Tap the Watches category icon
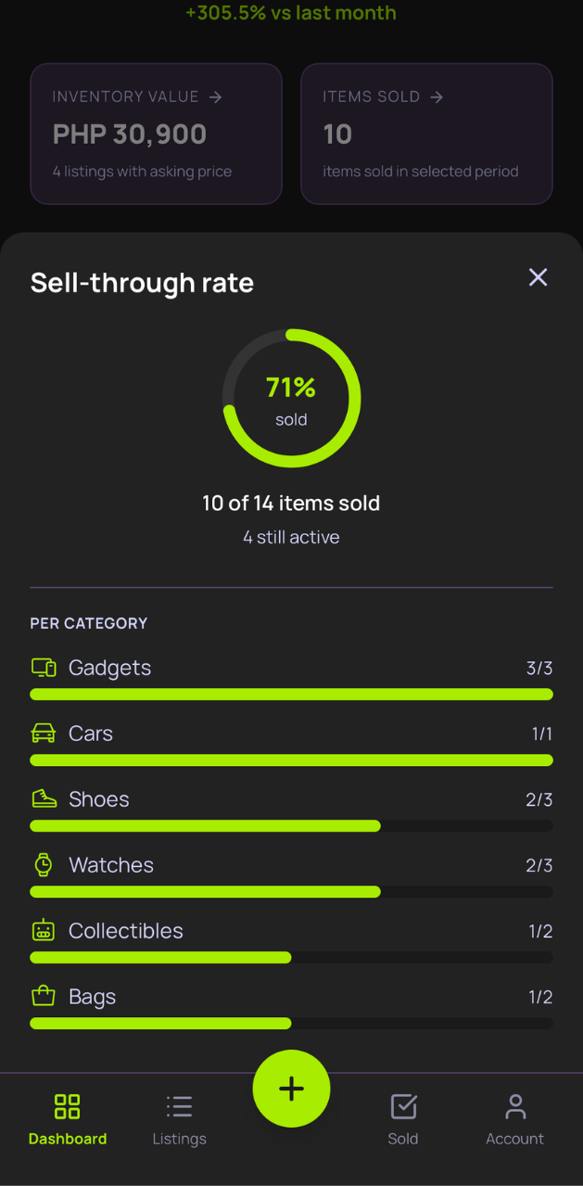 coord(44,865)
